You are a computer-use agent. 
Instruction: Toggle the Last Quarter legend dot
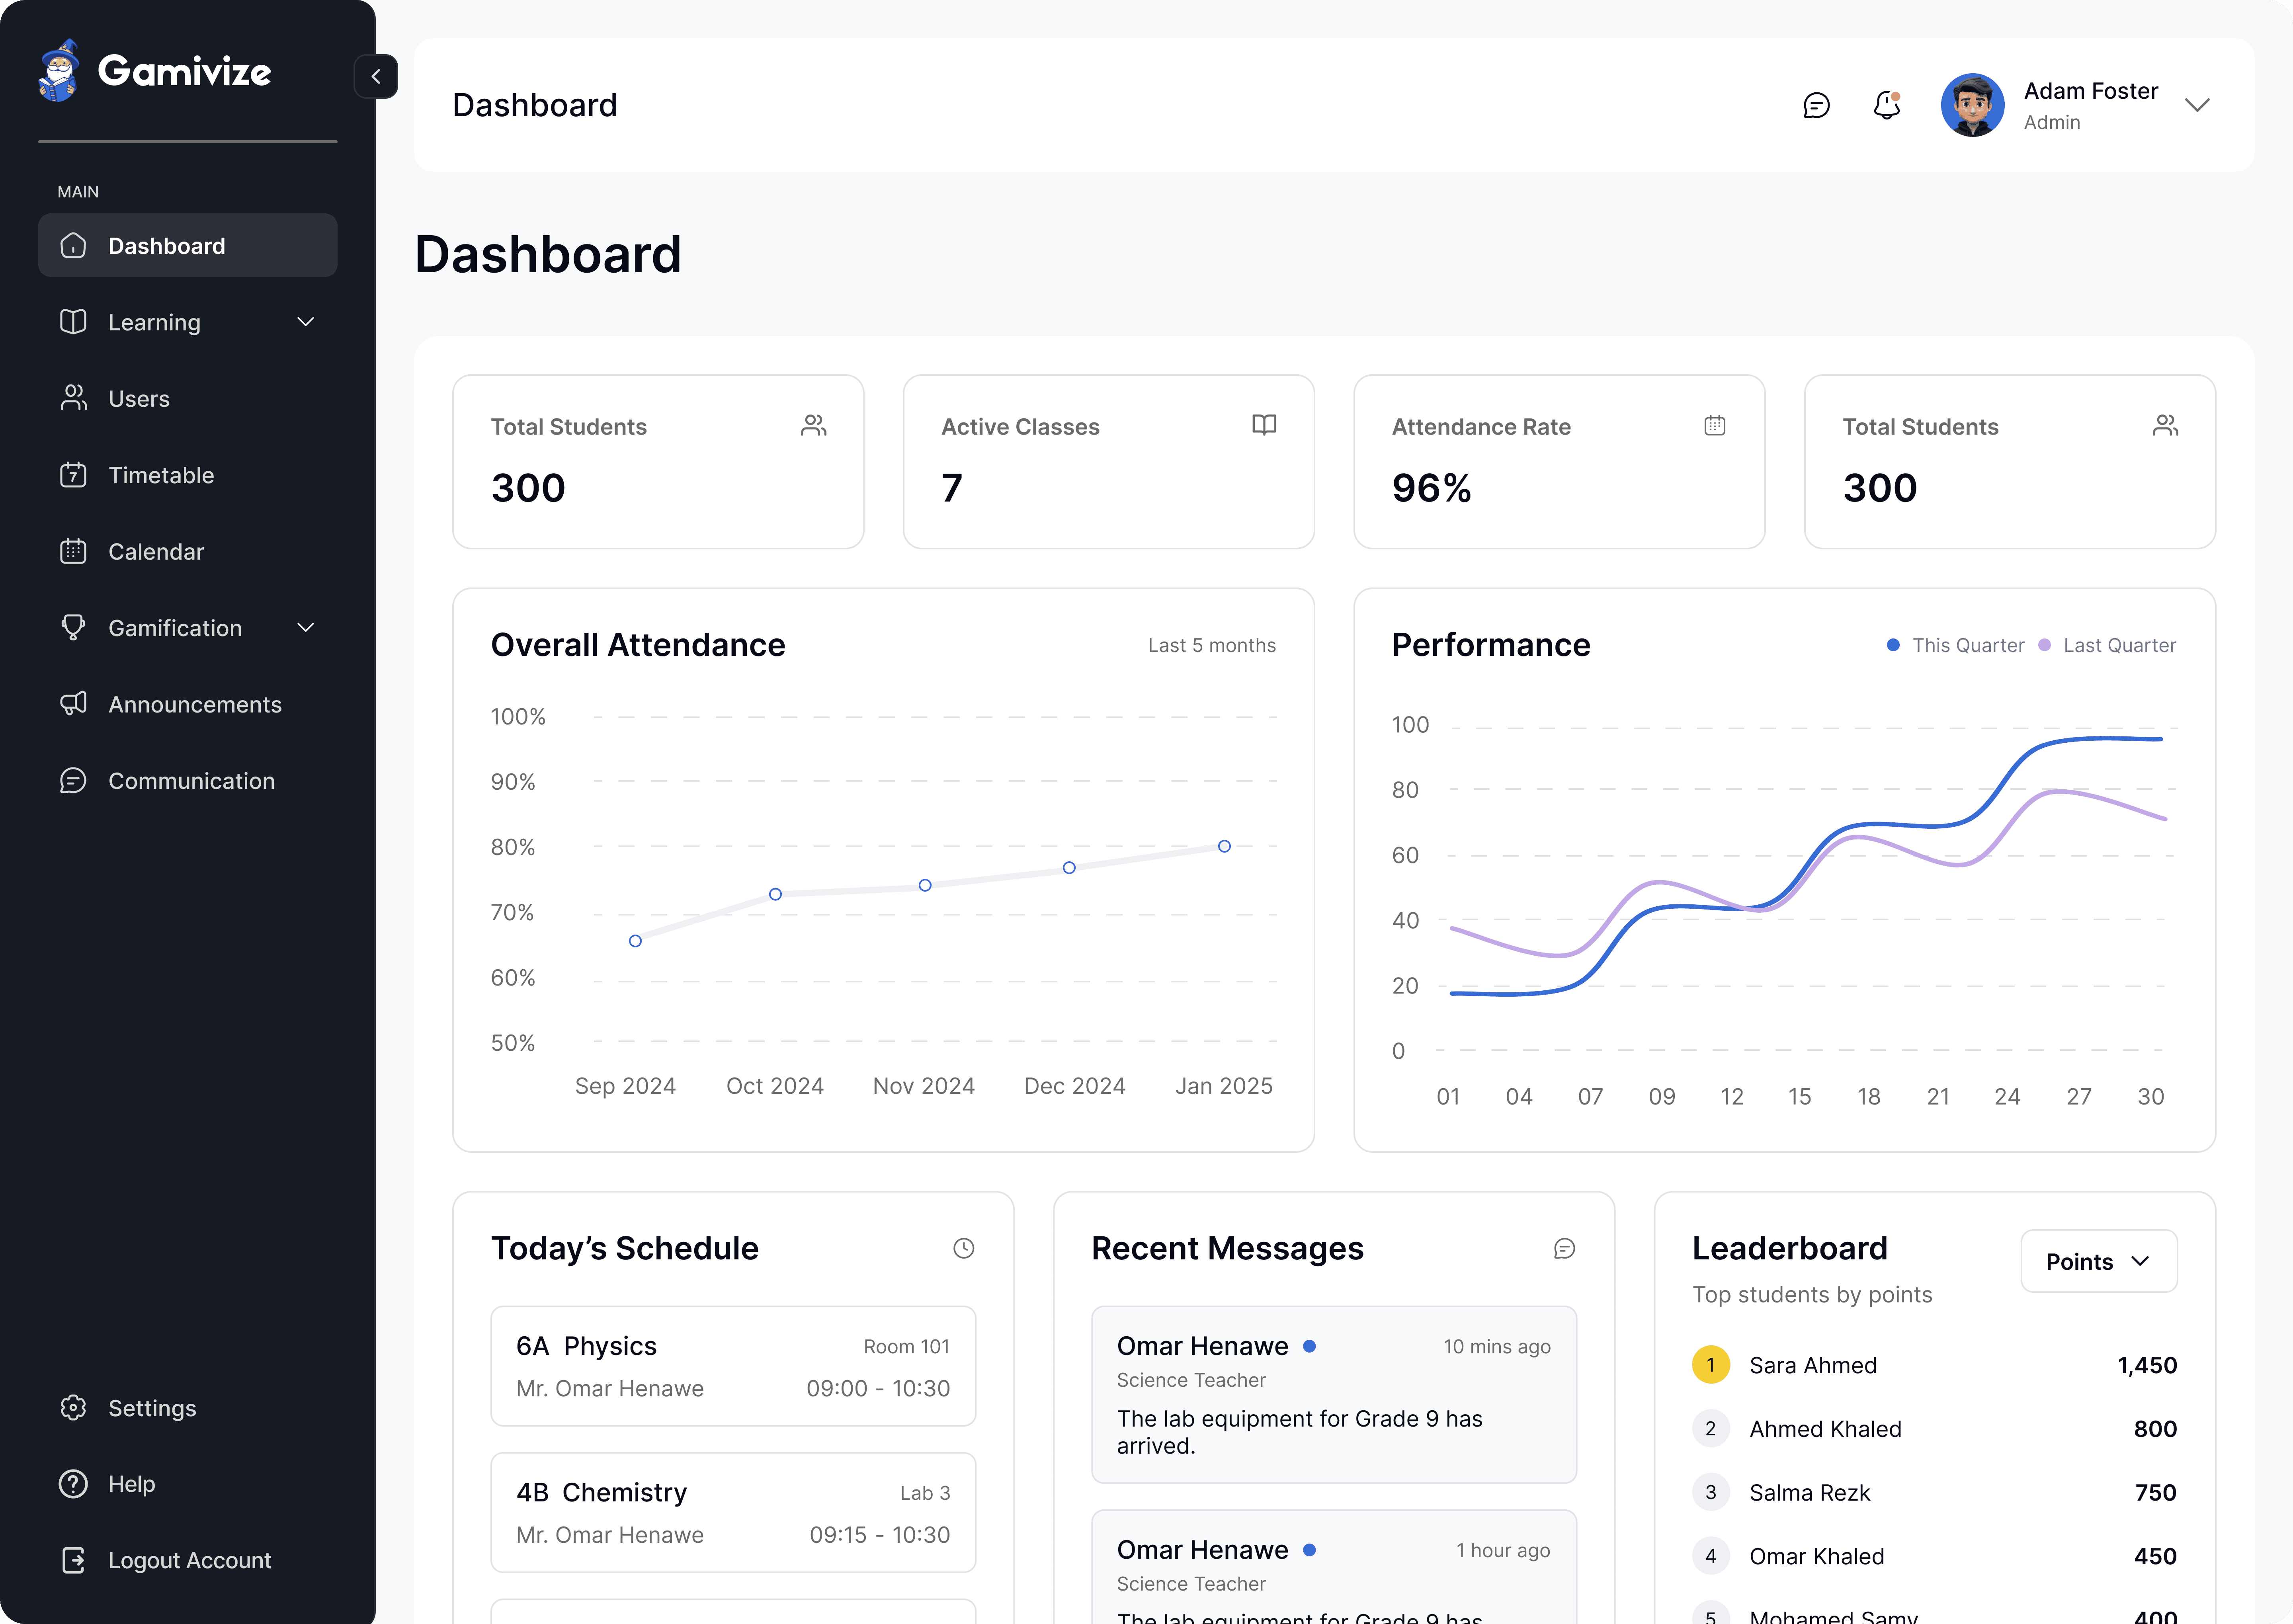(x=2044, y=645)
